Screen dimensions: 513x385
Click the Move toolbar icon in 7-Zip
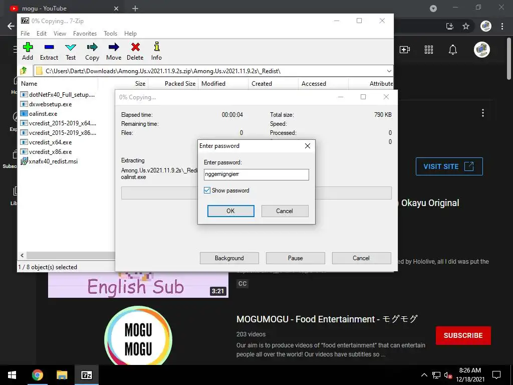pos(114,51)
